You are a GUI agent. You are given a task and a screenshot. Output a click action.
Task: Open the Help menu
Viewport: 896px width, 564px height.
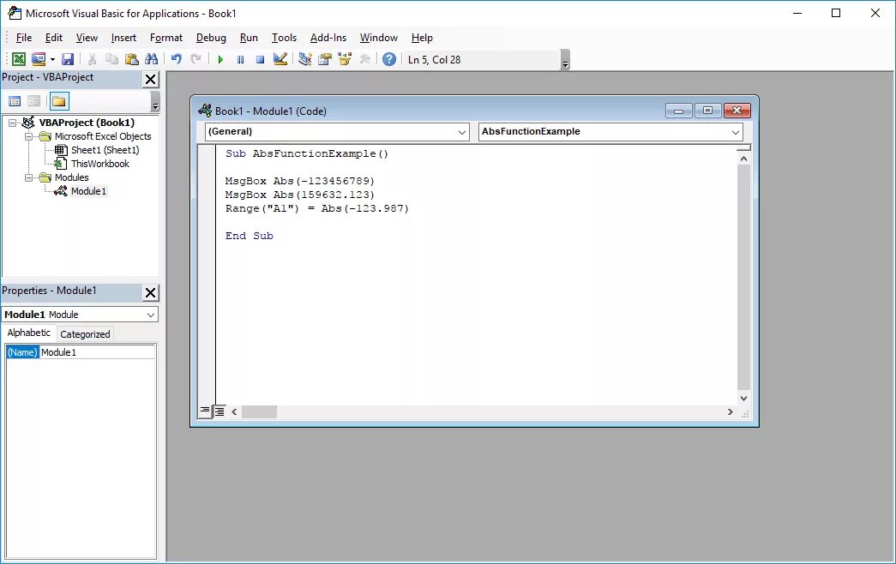422,38
